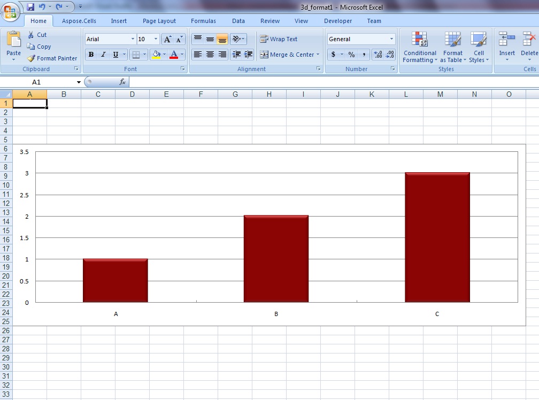Click the Percent Style icon
Image resolution: width=539 pixels, height=400 pixels.
point(351,55)
